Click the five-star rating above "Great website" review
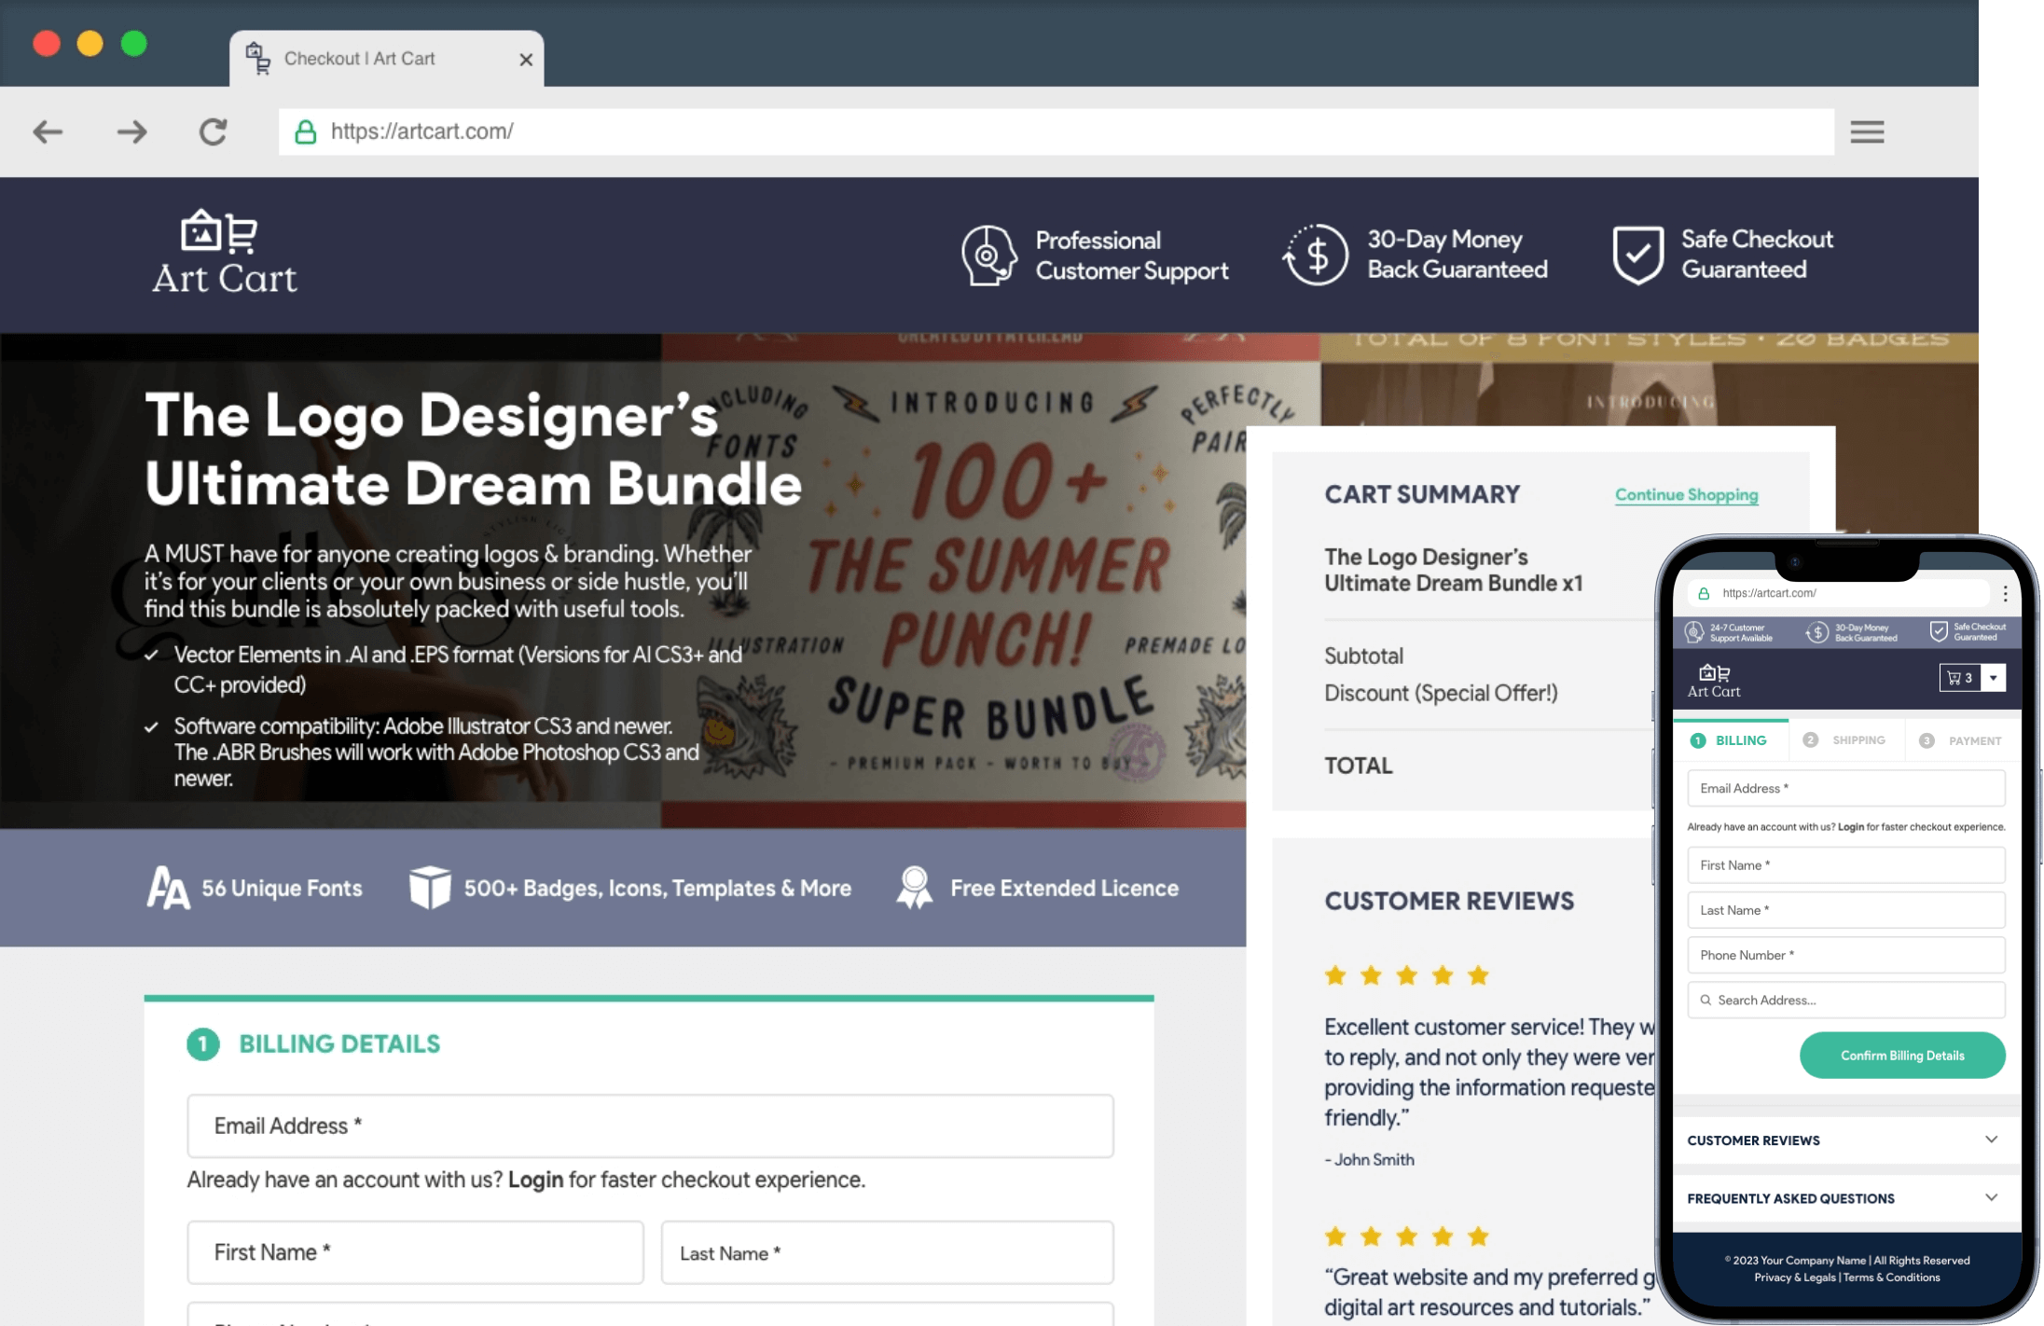The image size is (2044, 1326). pyautogui.click(x=1406, y=1237)
